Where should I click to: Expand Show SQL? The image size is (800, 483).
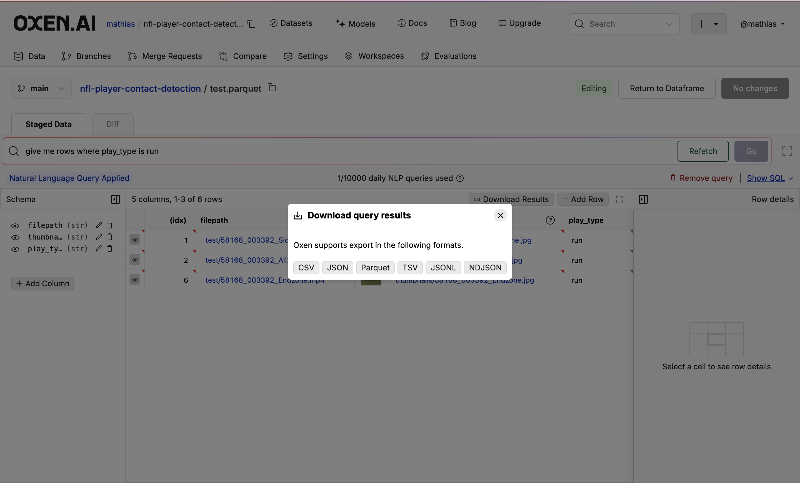[766, 178]
